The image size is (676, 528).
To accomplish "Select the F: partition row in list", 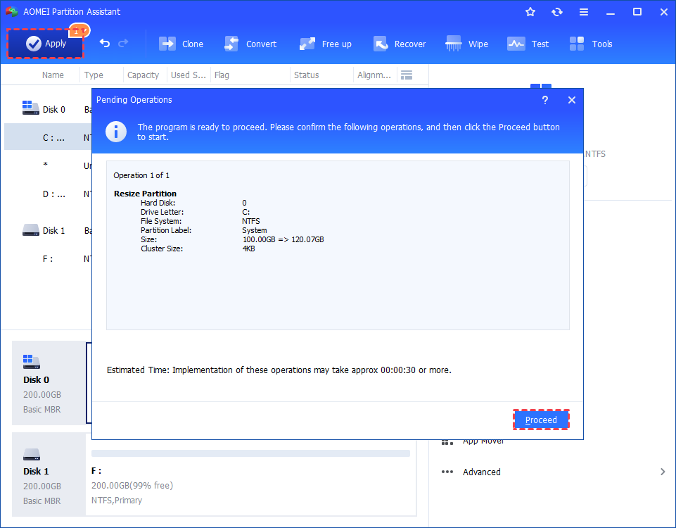I will [x=49, y=259].
